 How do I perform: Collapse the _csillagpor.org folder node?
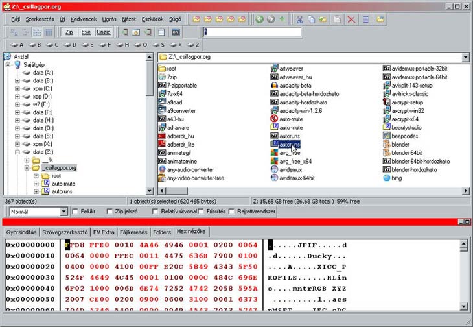pos(27,168)
